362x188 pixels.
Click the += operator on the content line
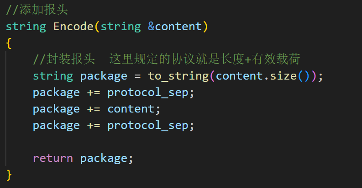[94, 109]
